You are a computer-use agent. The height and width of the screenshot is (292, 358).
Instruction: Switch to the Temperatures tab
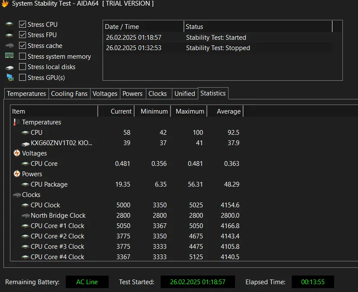pyautogui.click(x=26, y=94)
